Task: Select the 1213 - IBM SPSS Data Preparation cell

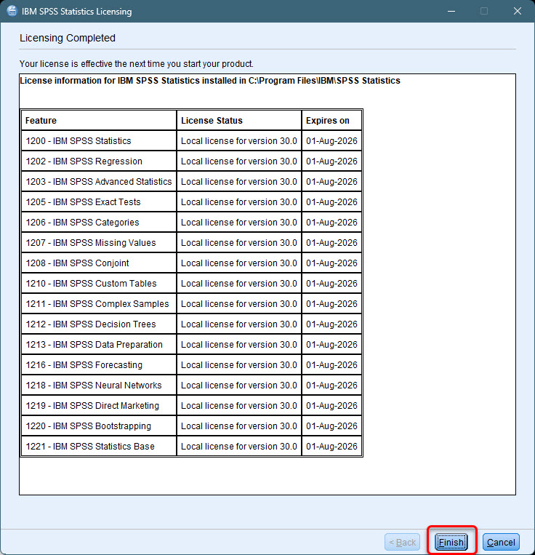Action: coord(99,344)
